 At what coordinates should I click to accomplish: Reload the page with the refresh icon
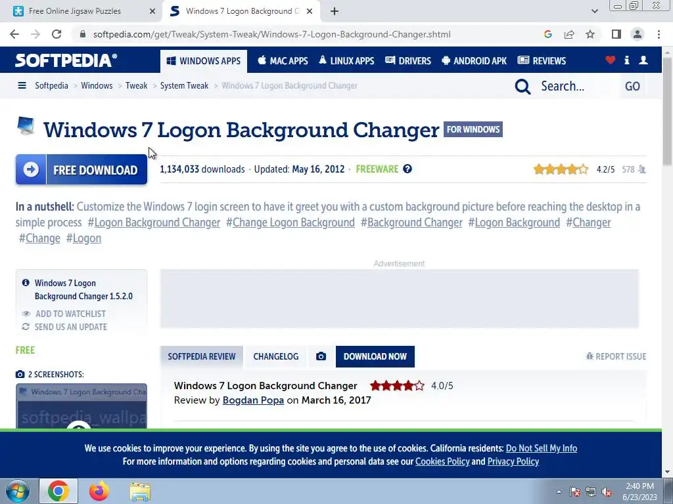click(57, 34)
